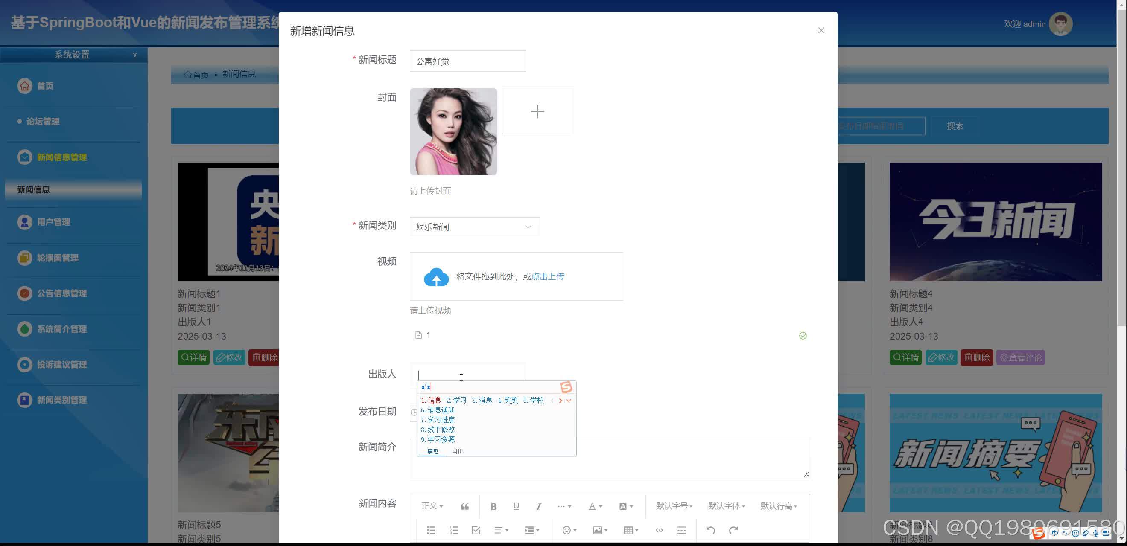Insert an unordered list in the editor

click(431, 530)
